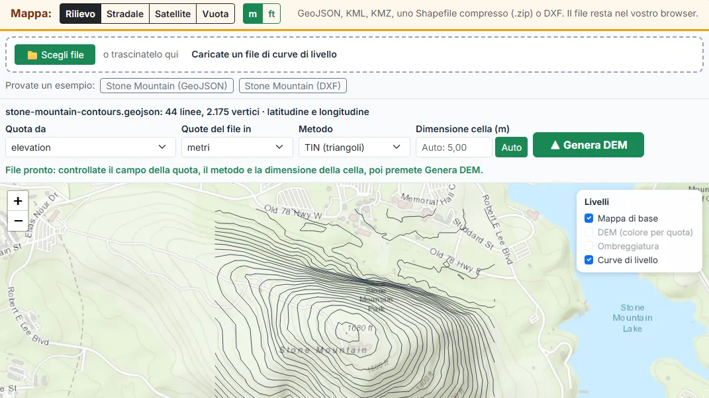The image size is (709, 398).
Task: Click the 'File pronto' status message
Action: (244, 171)
